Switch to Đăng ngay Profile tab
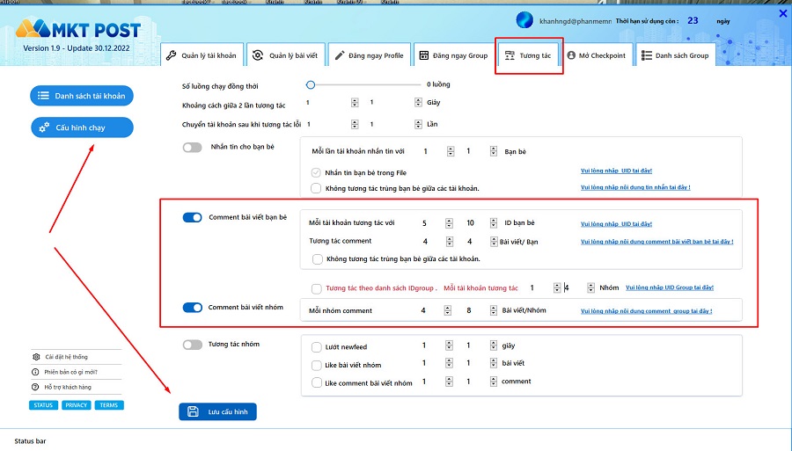792x451 pixels. (x=370, y=55)
